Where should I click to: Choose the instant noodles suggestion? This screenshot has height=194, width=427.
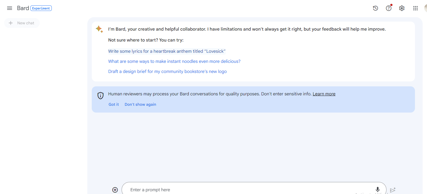174,61
